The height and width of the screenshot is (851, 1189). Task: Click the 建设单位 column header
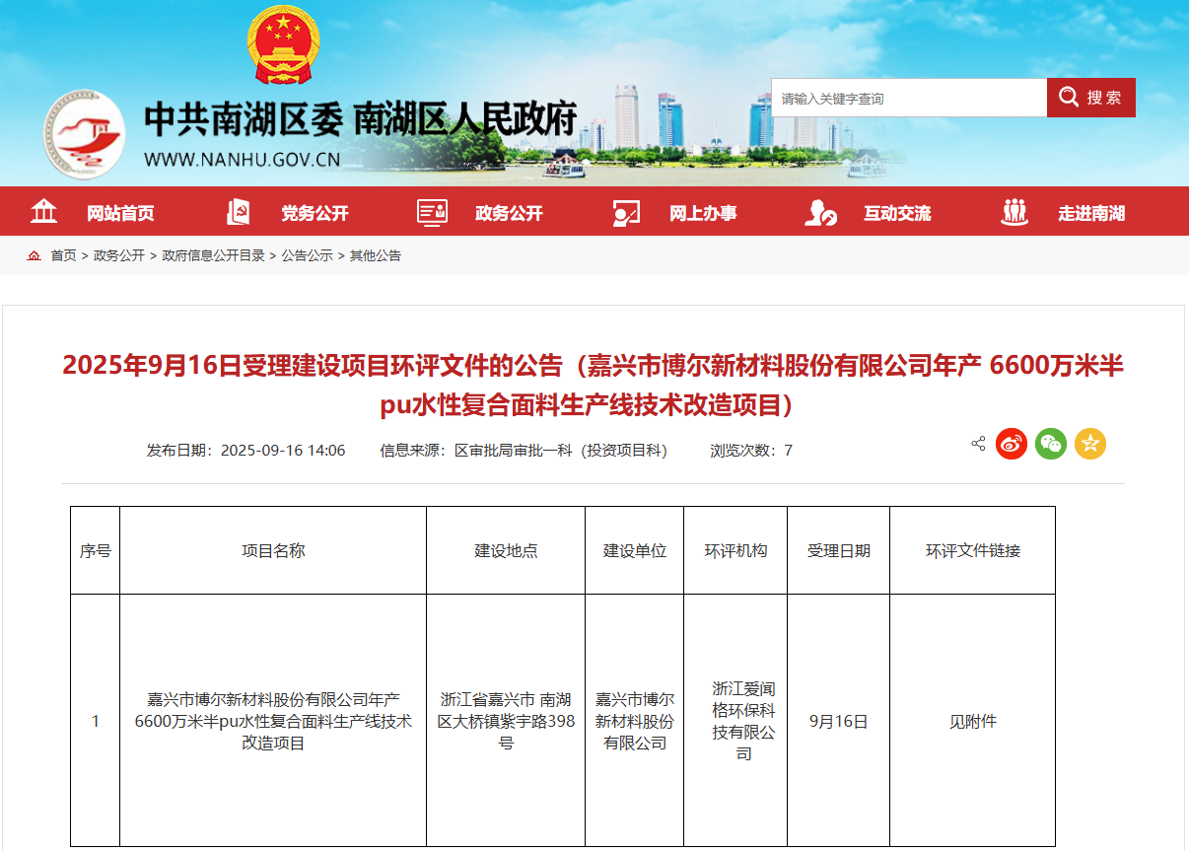pos(635,550)
